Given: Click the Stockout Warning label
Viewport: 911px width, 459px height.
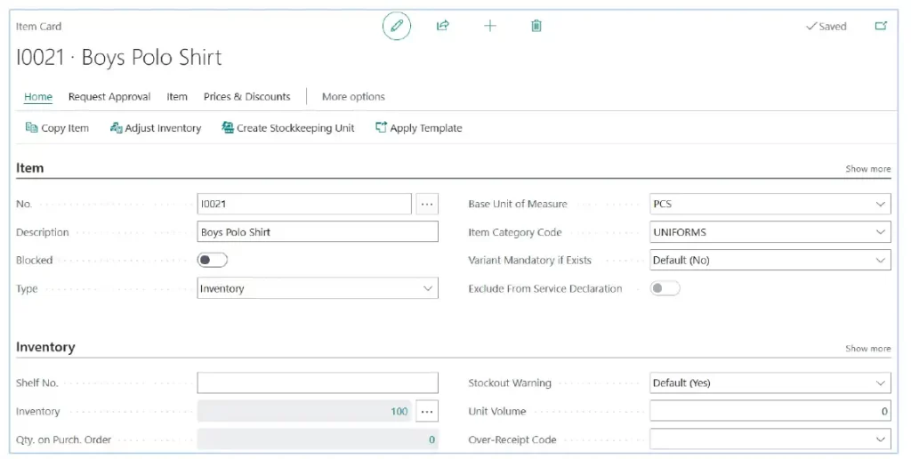Looking at the screenshot, I should pos(510,382).
